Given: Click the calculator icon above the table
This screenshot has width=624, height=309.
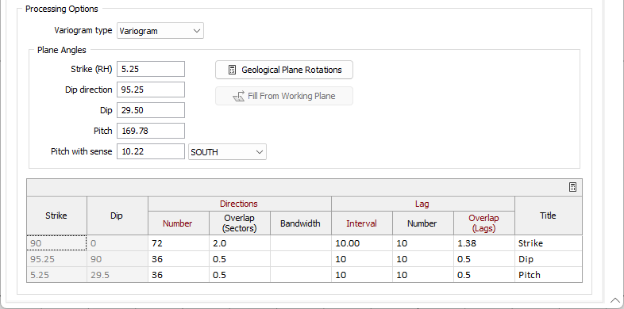Looking at the screenshot, I should click(572, 187).
